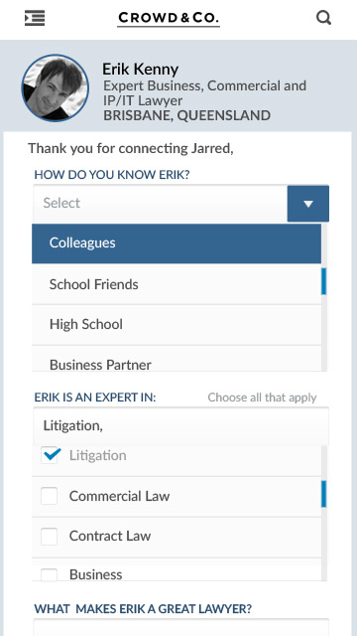Click Erik Kenny's name heading
Screen dimensions: 357x636
[140, 70]
